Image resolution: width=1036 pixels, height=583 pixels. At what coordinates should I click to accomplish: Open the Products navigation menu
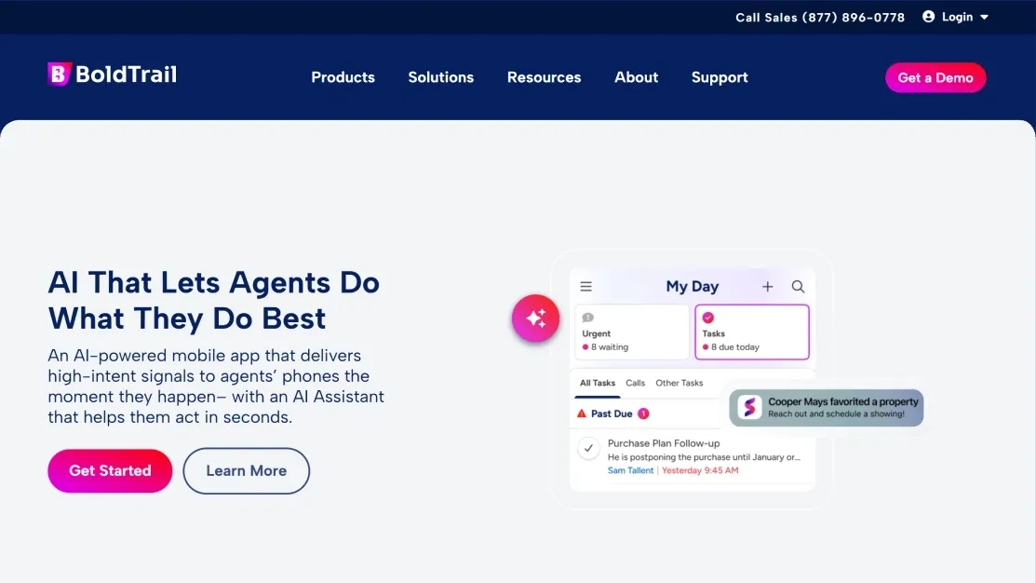[343, 77]
